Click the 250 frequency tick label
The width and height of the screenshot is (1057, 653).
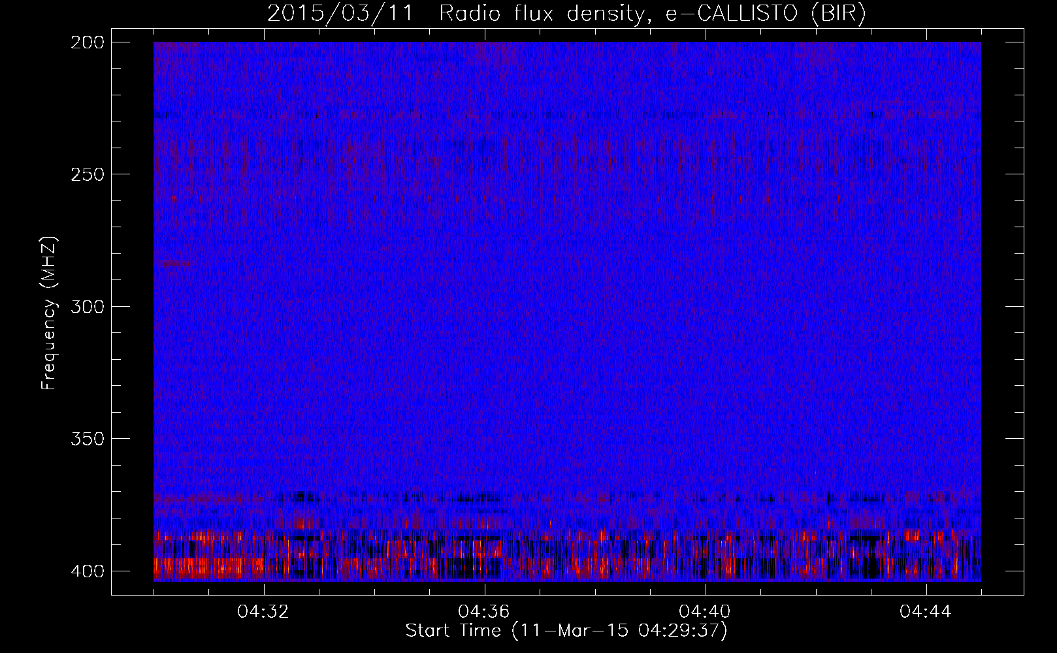click(x=87, y=174)
